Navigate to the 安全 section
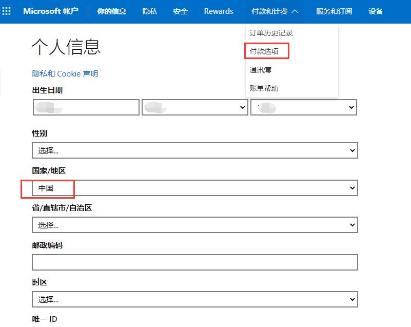Viewport: 411px width, 327px height. (180, 11)
